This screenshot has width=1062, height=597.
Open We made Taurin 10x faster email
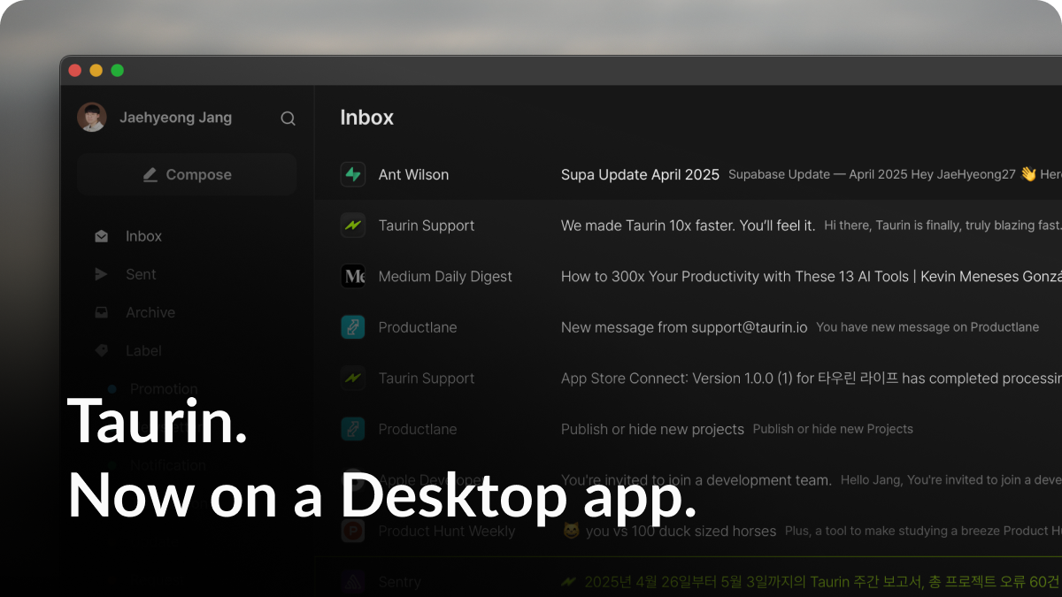[x=688, y=226]
